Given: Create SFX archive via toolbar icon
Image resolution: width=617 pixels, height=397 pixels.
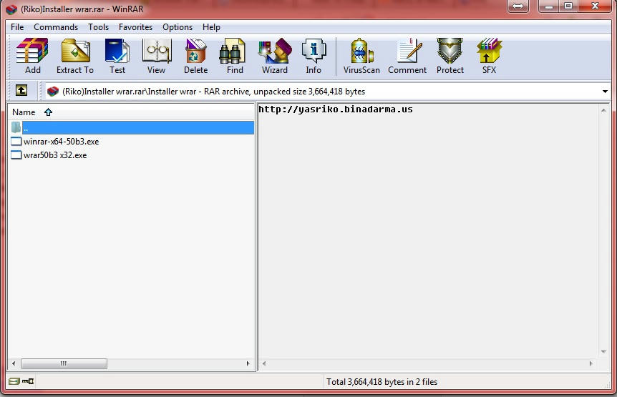Looking at the screenshot, I should click(x=489, y=56).
